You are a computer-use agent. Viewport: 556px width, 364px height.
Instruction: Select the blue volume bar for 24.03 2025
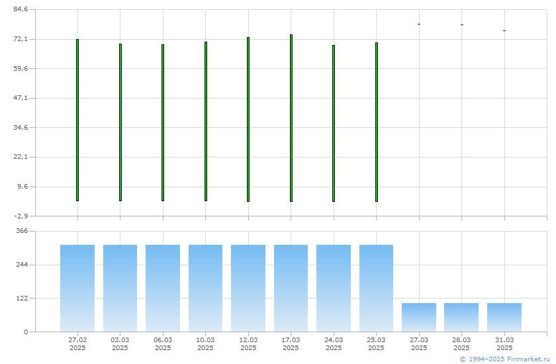(334, 288)
